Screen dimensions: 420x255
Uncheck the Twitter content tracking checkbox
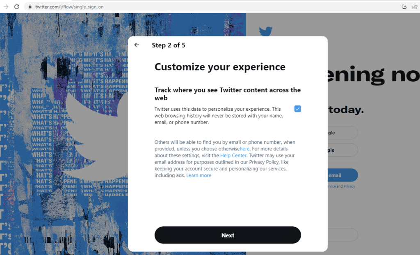pyautogui.click(x=298, y=109)
